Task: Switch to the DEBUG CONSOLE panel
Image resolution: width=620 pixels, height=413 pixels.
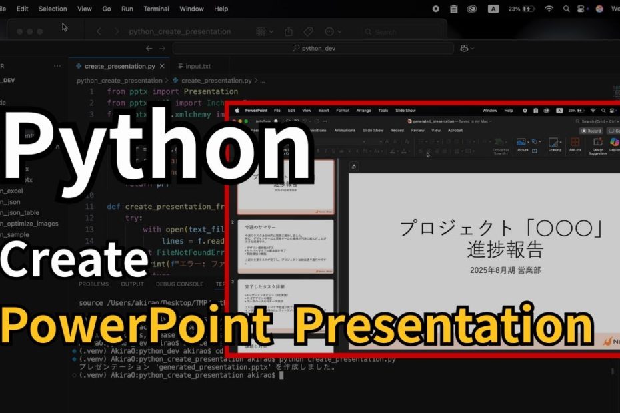Action: click(x=180, y=284)
